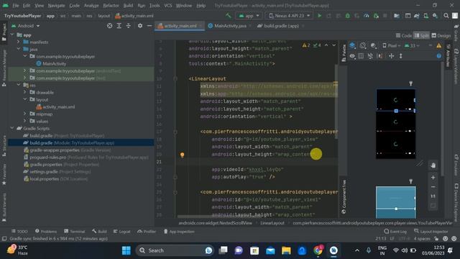Open Search Everywhere magnifier icon
This screenshot has width=460, height=259.
coord(446,16)
